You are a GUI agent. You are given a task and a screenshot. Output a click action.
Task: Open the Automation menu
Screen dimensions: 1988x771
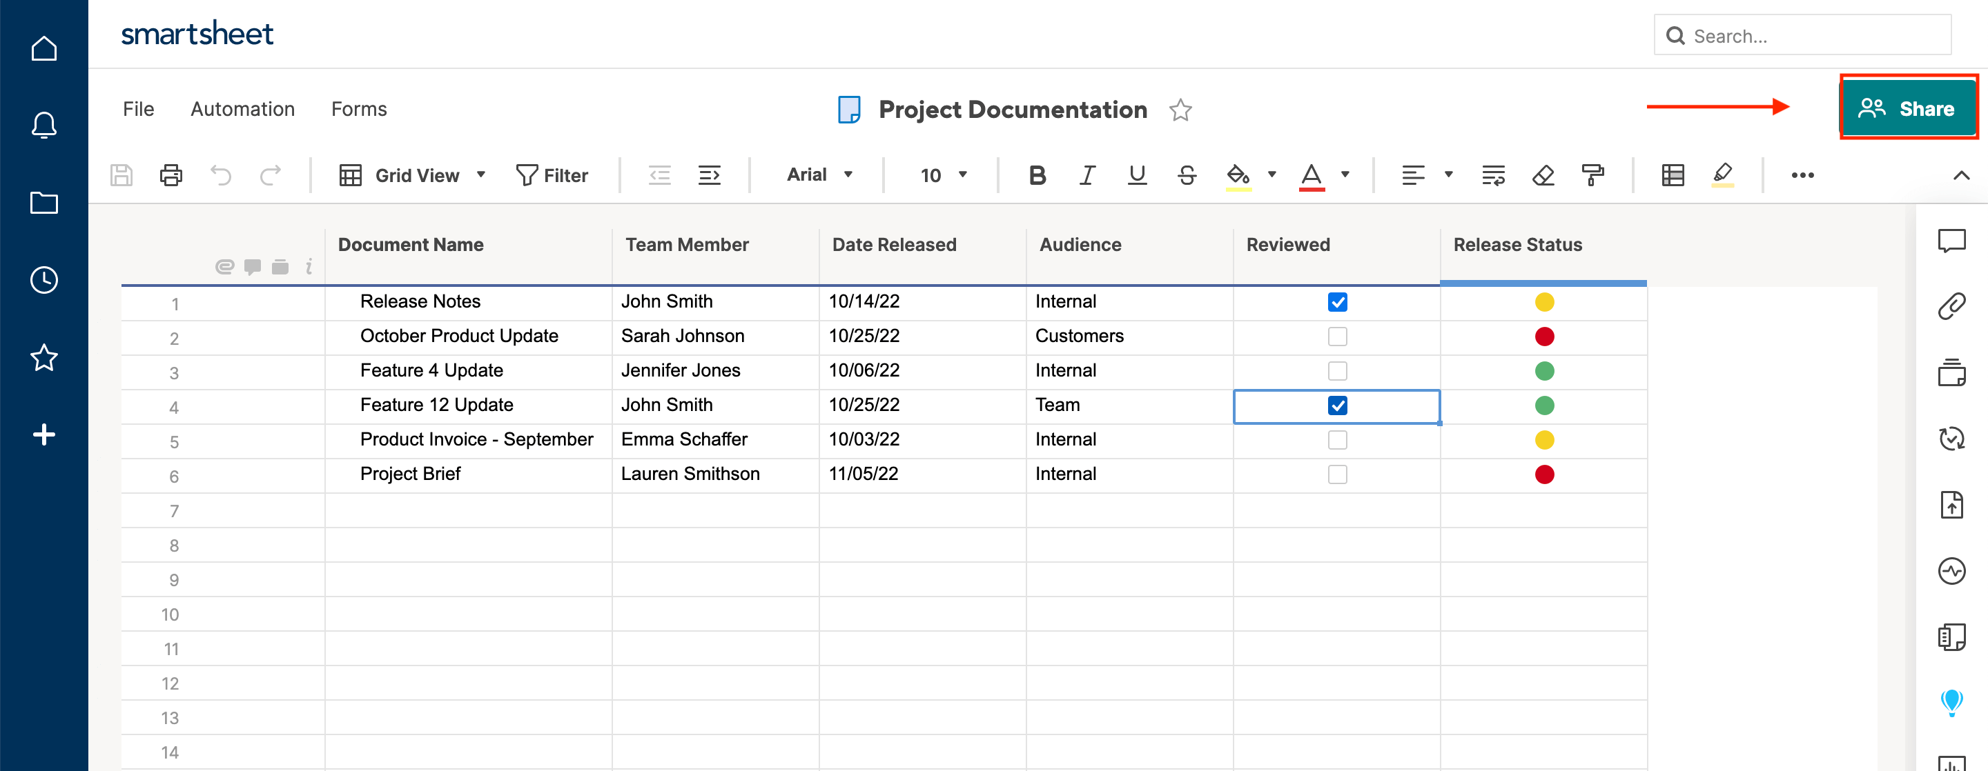(x=242, y=108)
